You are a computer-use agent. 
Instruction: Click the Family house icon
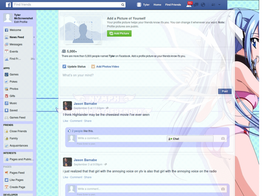[x=6, y=139]
